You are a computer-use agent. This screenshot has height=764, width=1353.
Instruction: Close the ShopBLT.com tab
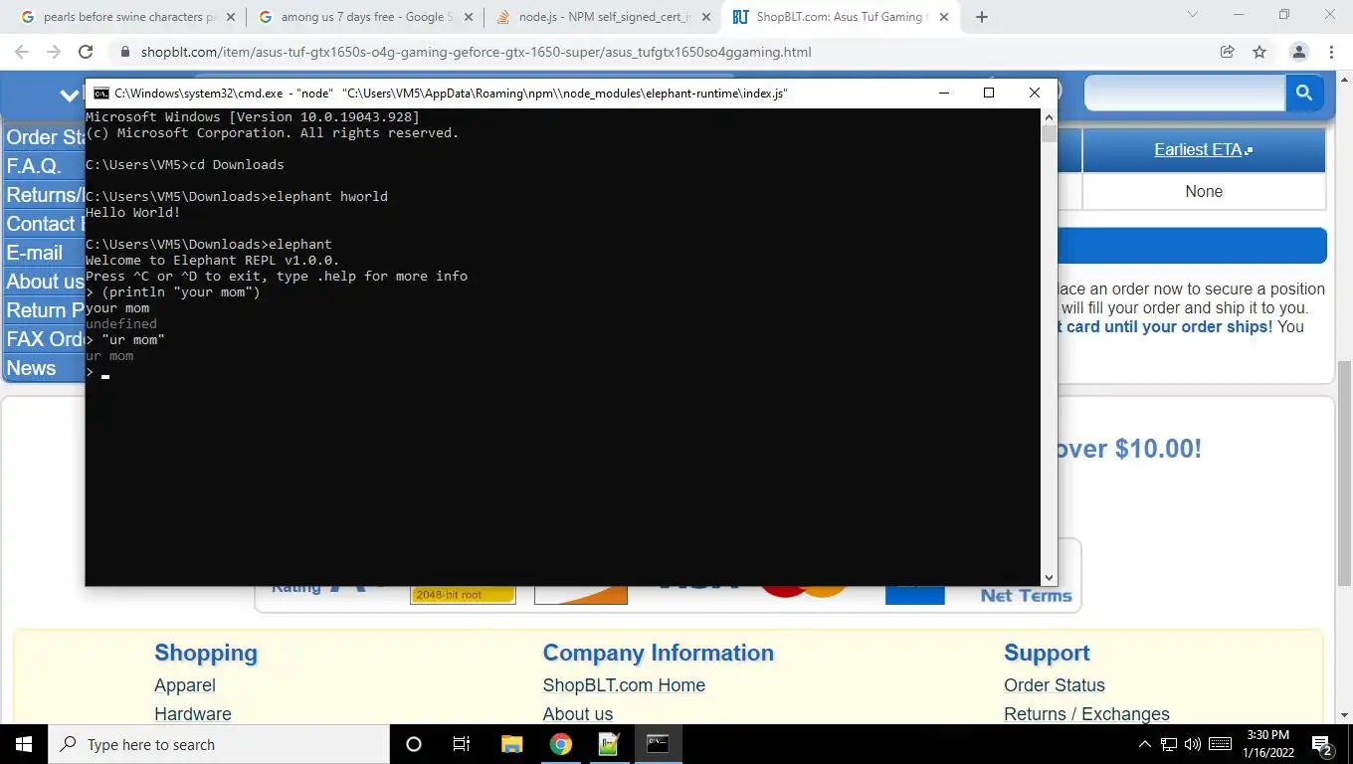tap(943, 17)
